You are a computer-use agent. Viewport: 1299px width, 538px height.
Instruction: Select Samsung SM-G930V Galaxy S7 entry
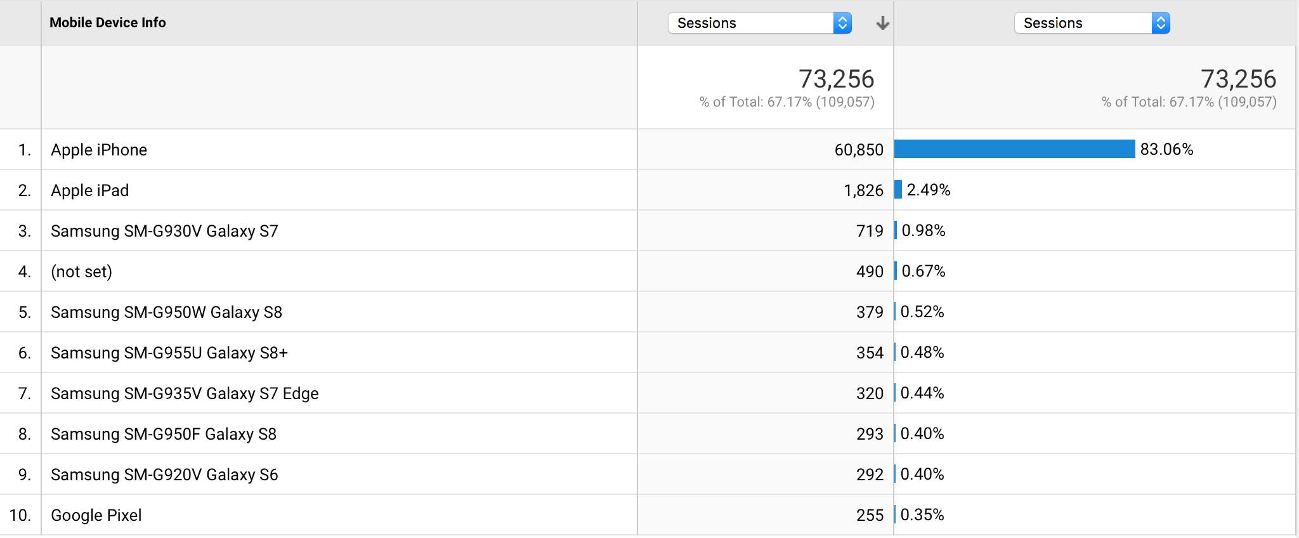(x=164, y=231)
